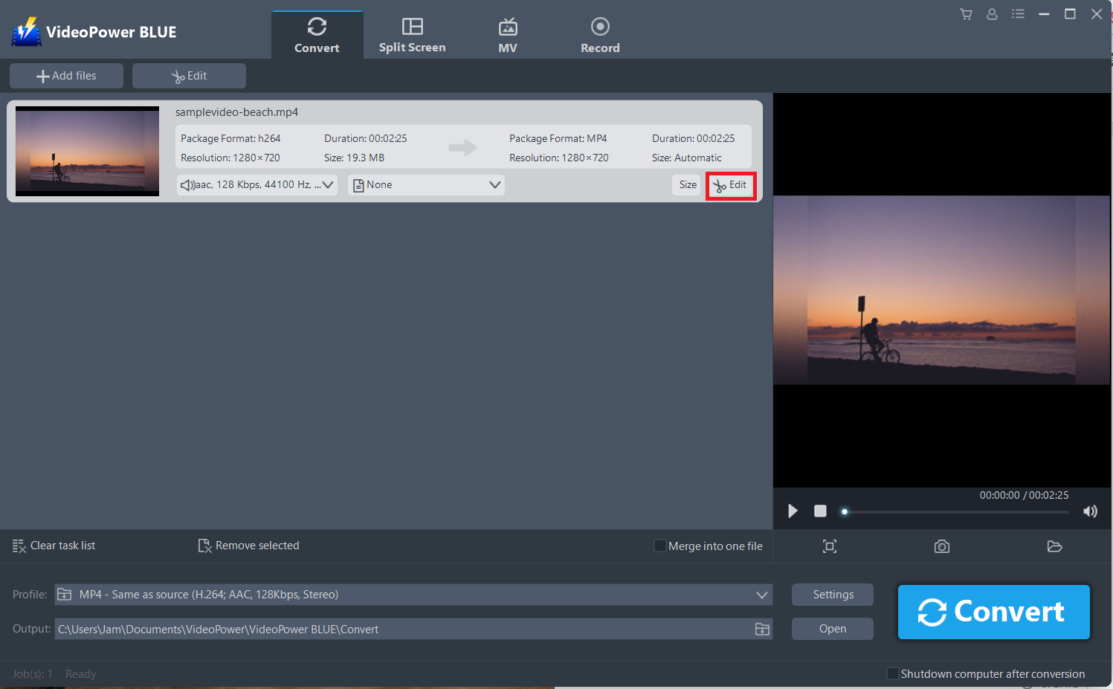
Task: Switch to the Convert tab
Action: pyautogui.click(x=317, y=34)
